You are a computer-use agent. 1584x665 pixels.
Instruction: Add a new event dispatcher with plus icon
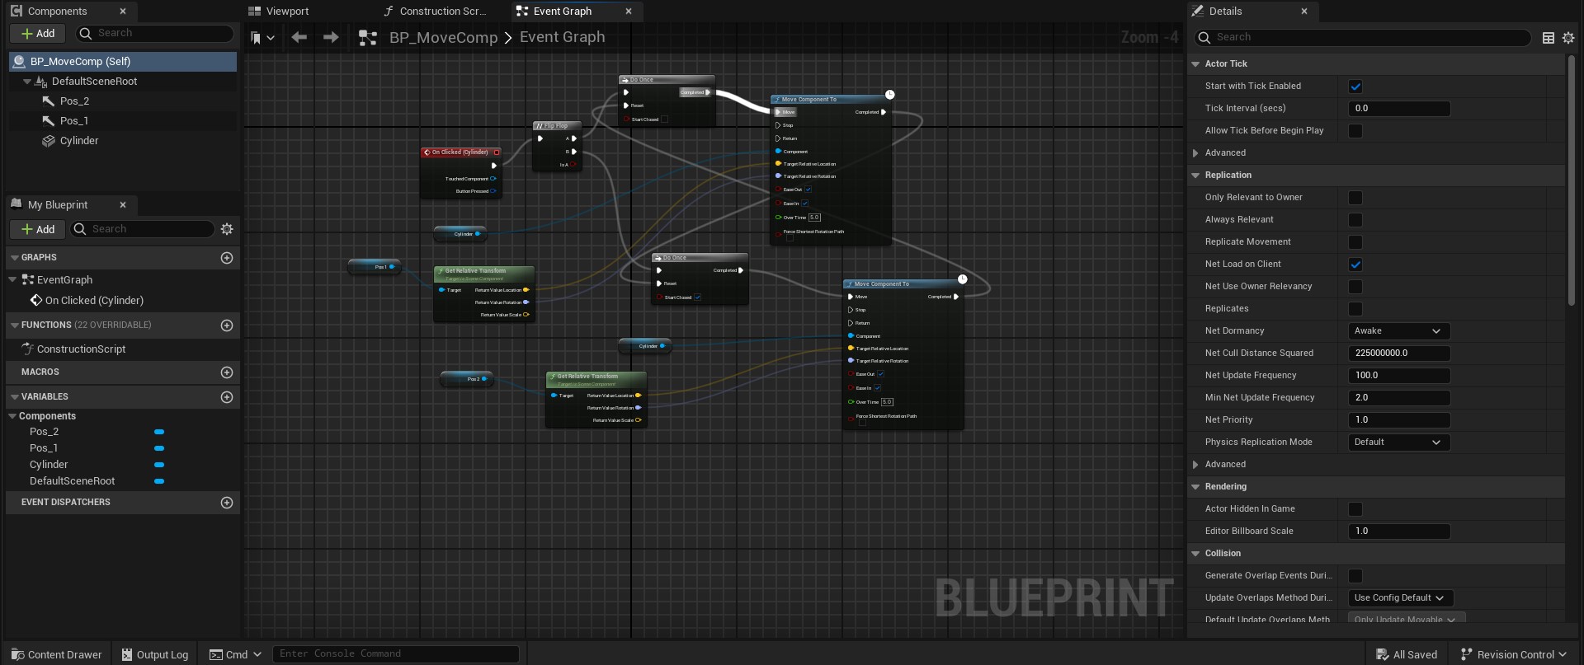coord(227,503)
